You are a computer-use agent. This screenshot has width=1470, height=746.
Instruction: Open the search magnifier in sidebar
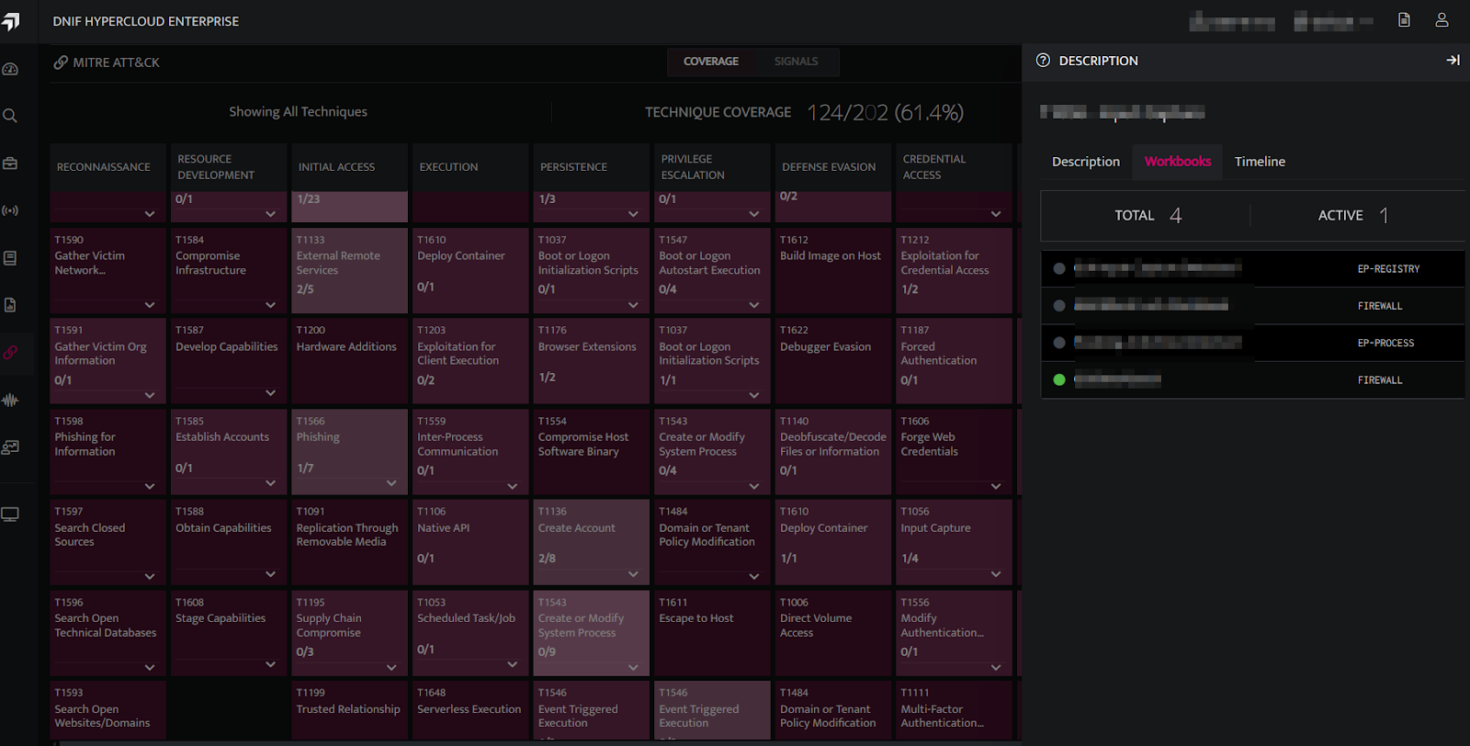10,116
